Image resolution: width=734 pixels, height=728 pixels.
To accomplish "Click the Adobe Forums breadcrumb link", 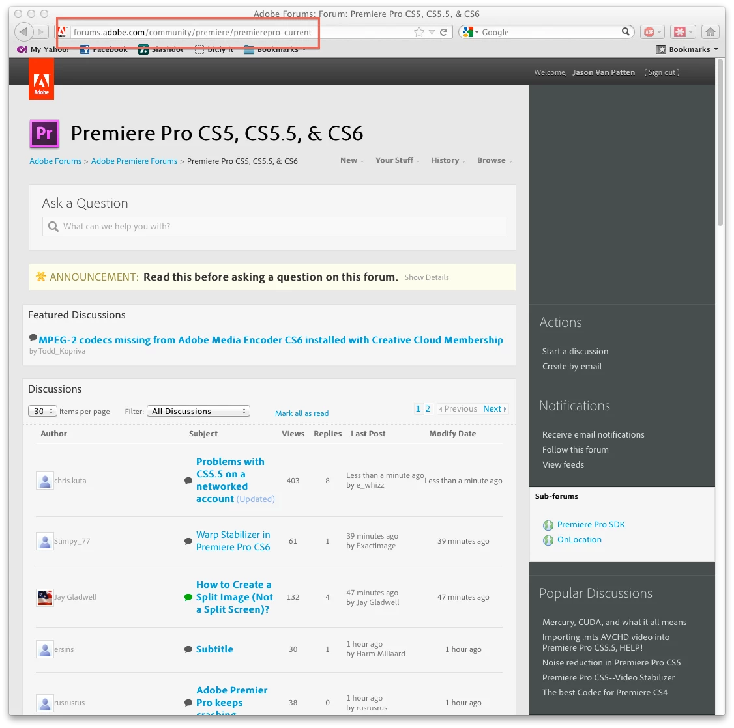I will (x=55, y=161).
